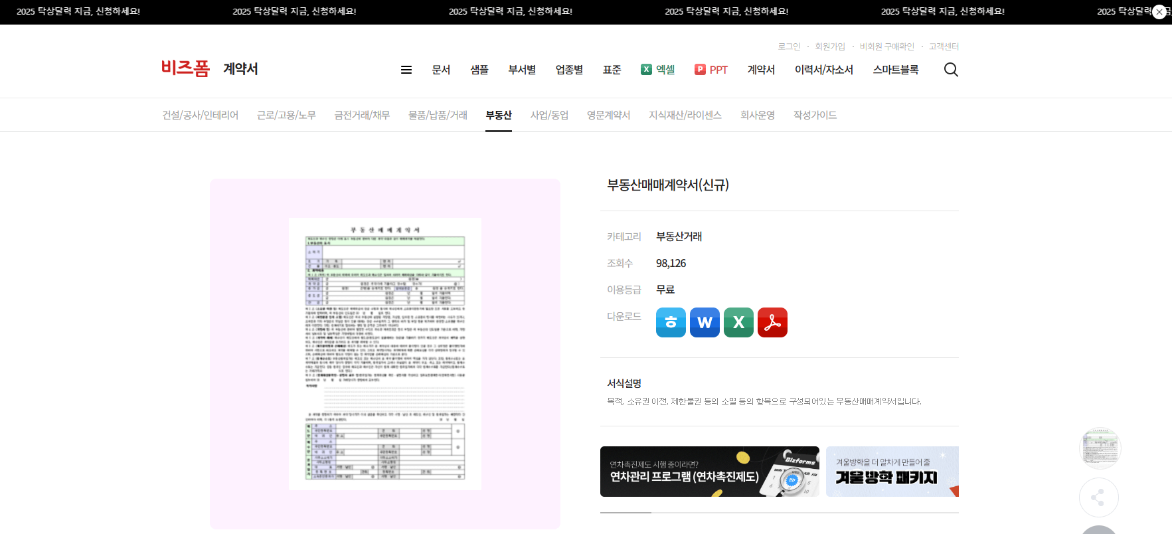Click the 부동산매매계약서(신규) title
Screen dimensions: 1172x534
click(x=668, y=185)
